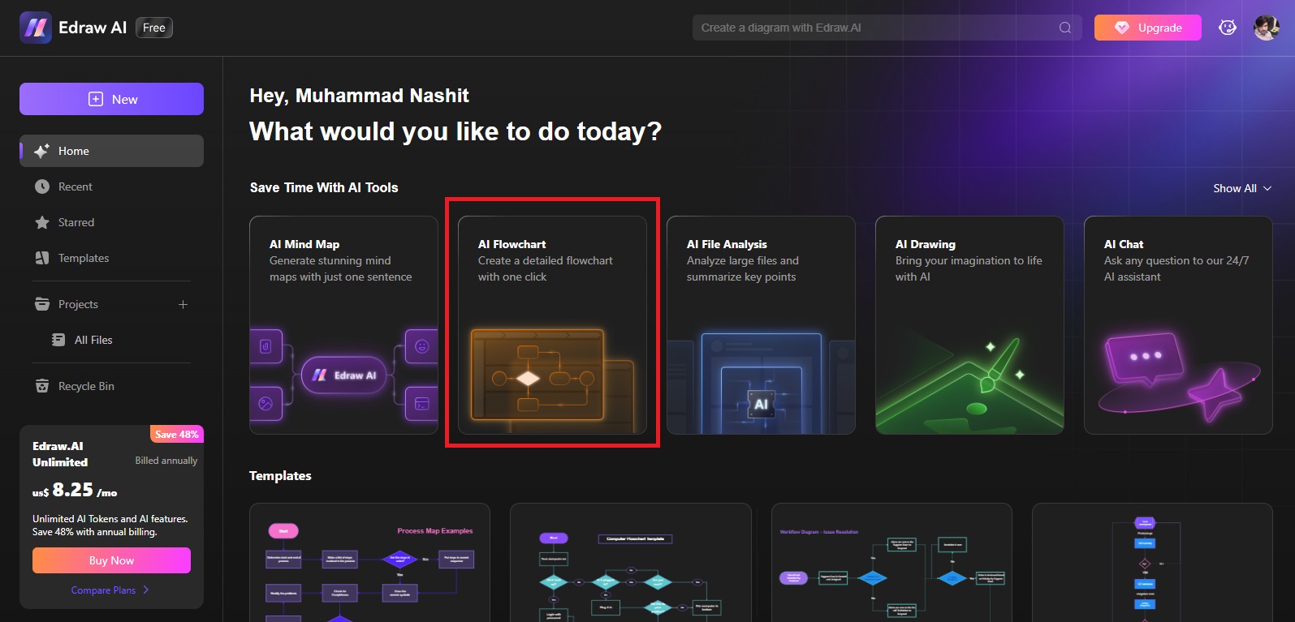
Task: Click the us$ 8.25 /mo price text
Action: coord(75,490)
